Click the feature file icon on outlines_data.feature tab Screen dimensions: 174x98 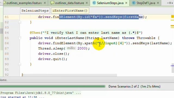tap(52, 3)
